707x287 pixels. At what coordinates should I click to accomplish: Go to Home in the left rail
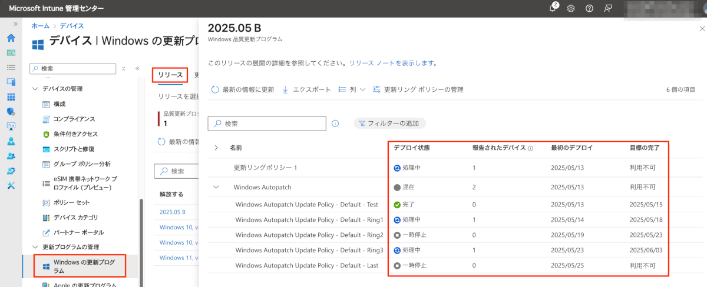pyautogui.click(x=11, y=38)
